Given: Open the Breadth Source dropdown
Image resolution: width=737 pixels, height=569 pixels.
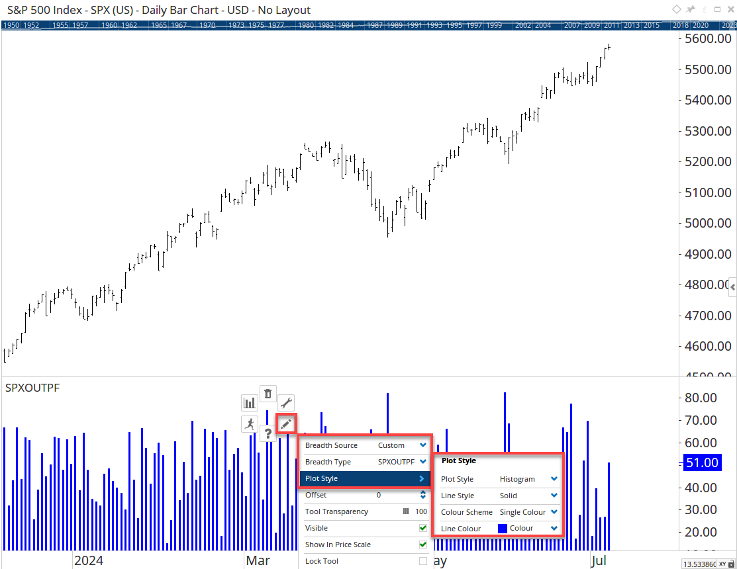Looking at the screenshot, I should point(423,445).
